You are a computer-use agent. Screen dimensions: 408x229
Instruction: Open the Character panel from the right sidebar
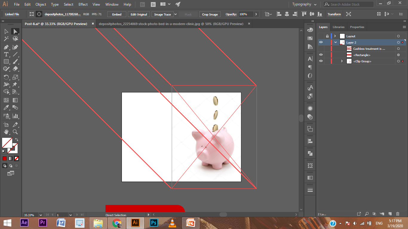(x=310, y=59)
